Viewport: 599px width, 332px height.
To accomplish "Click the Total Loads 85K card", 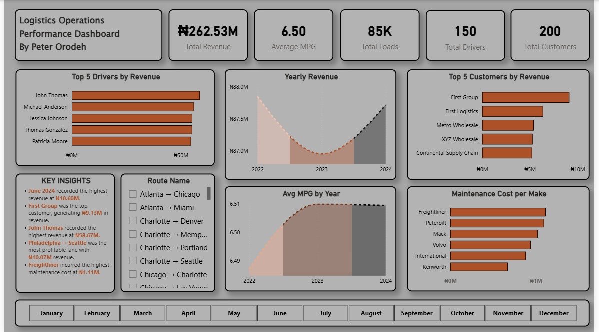I will pyautogui.click(x=380, y=35).
